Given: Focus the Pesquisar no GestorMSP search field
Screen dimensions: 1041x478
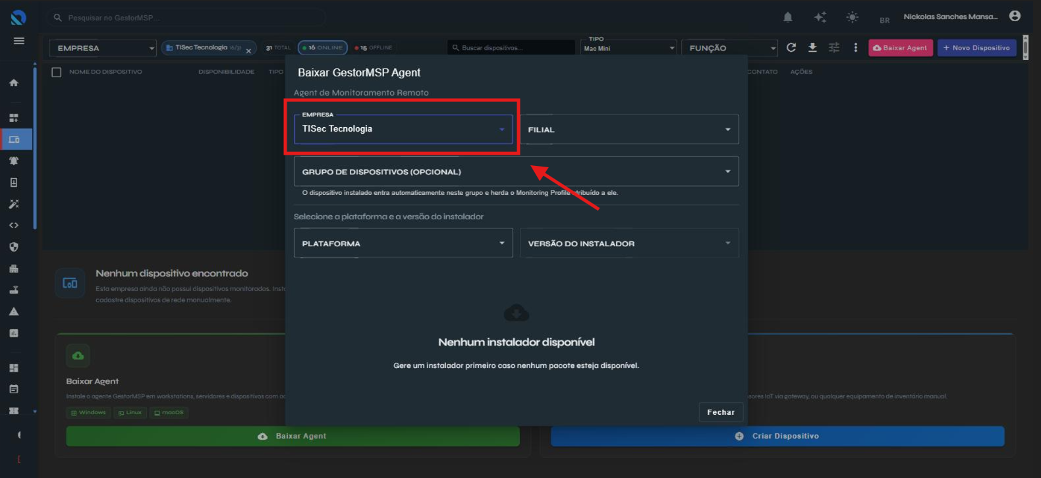Looking at the screenshot, I should (186, 18).
